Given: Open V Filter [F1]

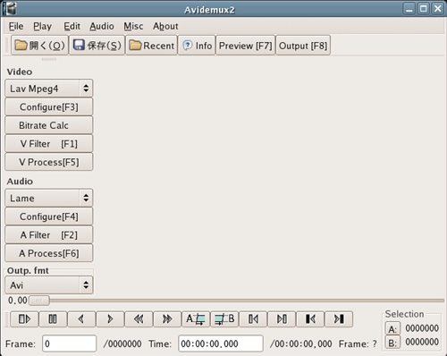Looking at the screenshot, I should [x=49, y=144].
